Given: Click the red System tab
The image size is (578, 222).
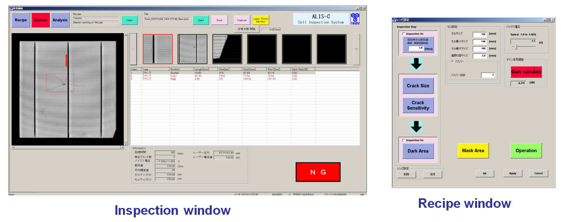Looking at the screenshot, I should (x=40, y=20).
